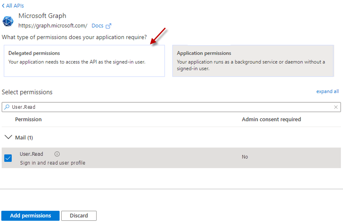Focus the permissions search field
343x222 pixels.
171,107
